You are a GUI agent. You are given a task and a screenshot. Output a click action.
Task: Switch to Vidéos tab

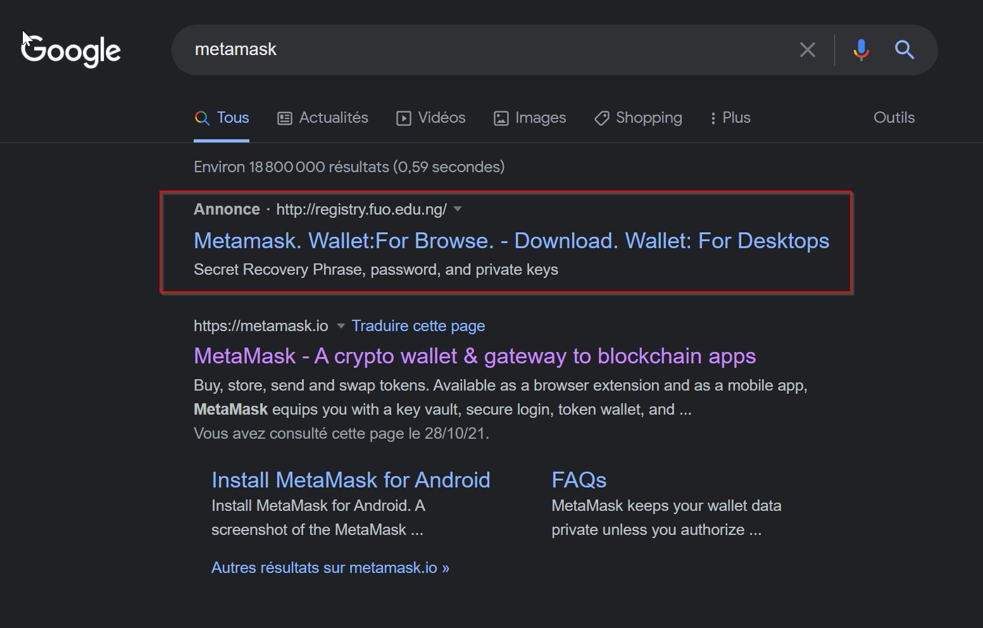(x=431, y=118)
